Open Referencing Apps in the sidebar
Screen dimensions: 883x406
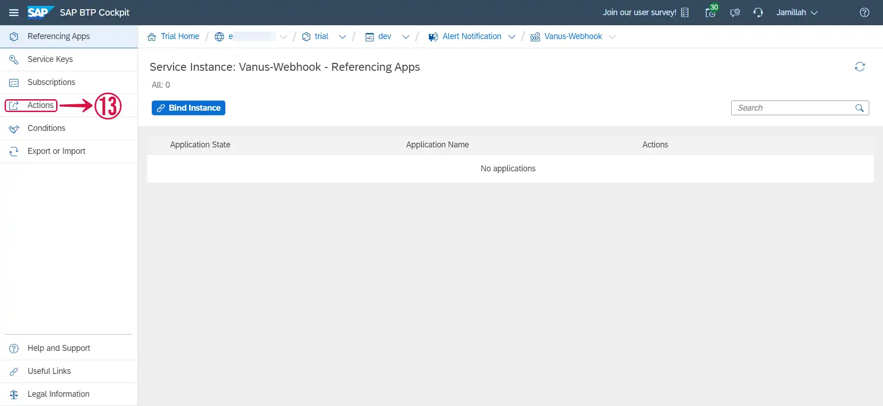click(x=69, y=36)
